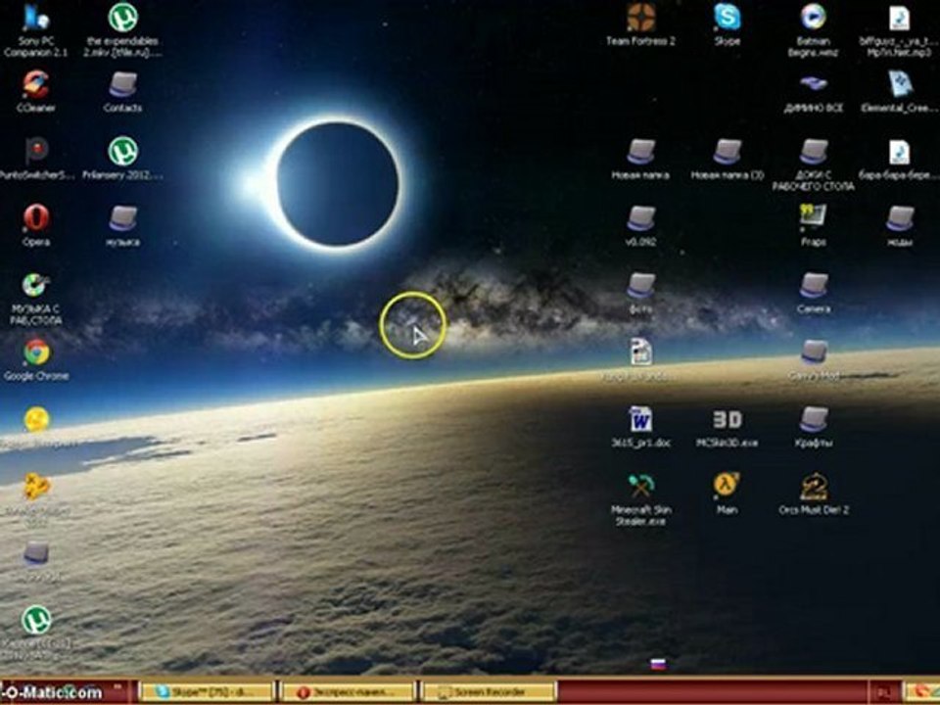Launch the Half-Life Main shortcut

click(x=728, y=487)
